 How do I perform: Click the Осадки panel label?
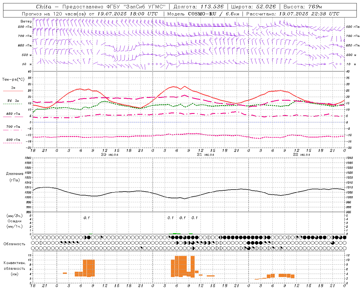click(x=15, y=221)
